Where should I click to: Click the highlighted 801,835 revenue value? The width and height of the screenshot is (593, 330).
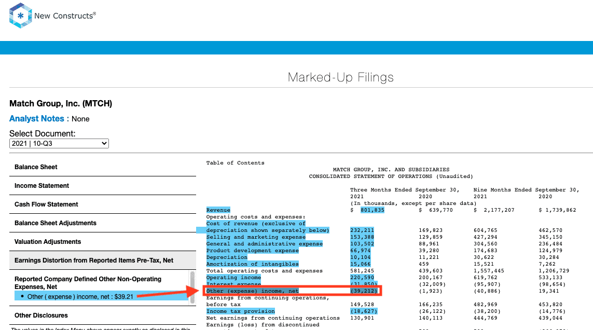point(372,210)
